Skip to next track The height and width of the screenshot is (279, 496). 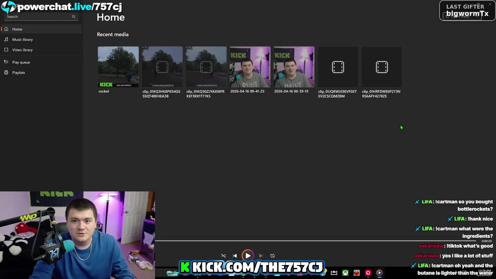tap(261, 256)
